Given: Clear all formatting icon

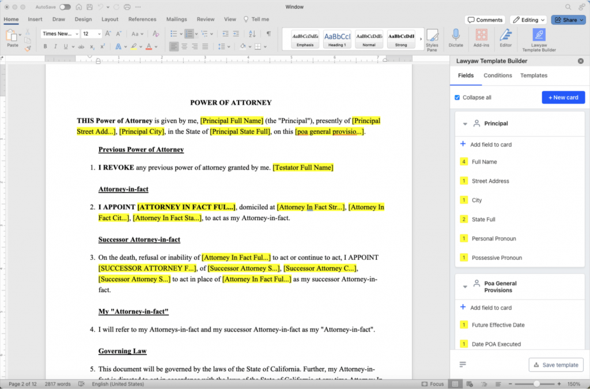Looking at the screenshot, I should point(156,34).
